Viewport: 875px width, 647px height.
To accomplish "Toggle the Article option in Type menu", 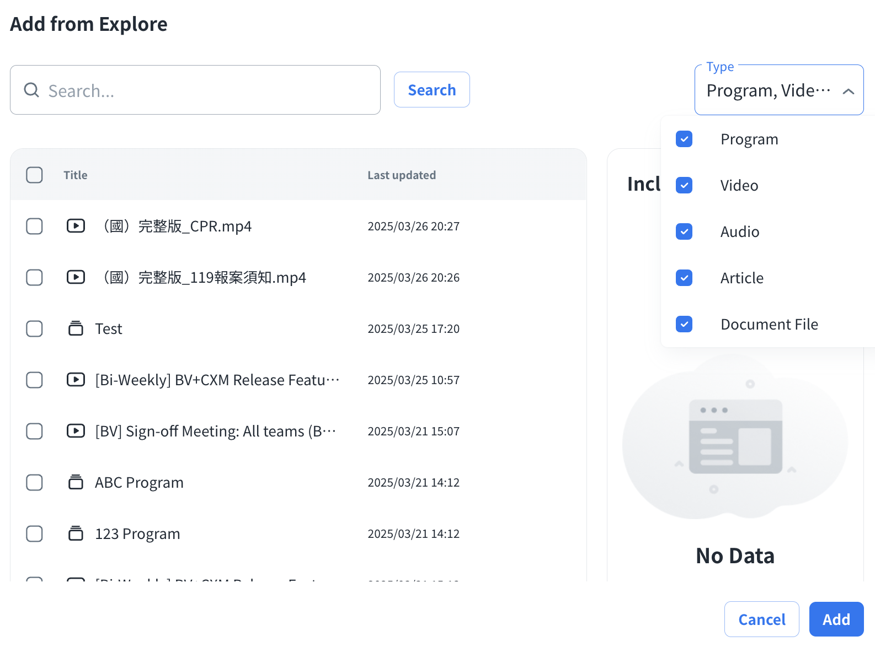I will point(684,278).
